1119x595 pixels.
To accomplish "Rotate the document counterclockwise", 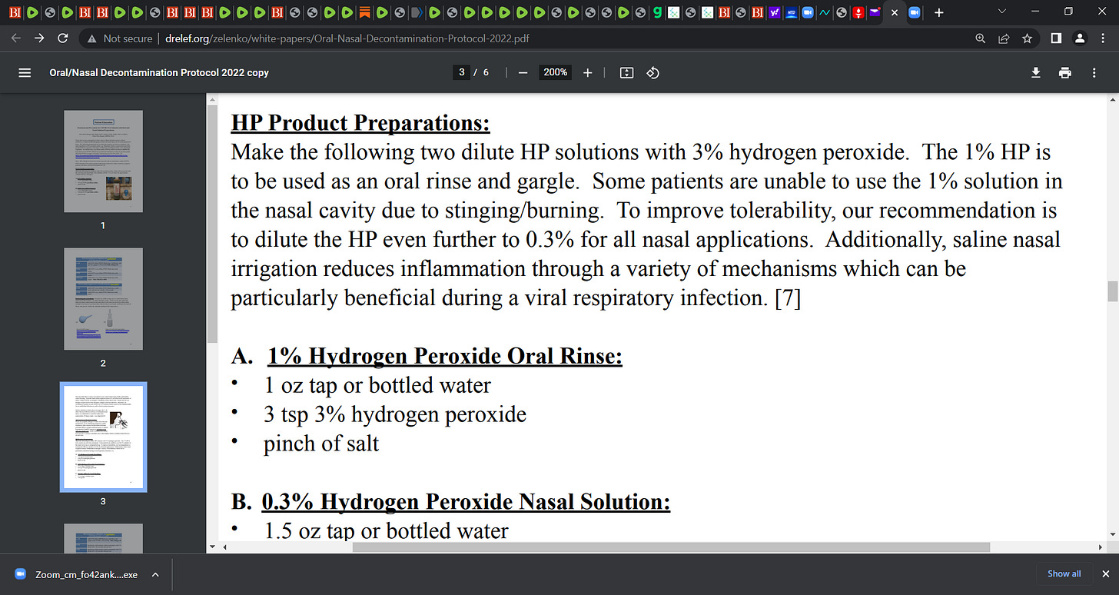I will [652, 72].
